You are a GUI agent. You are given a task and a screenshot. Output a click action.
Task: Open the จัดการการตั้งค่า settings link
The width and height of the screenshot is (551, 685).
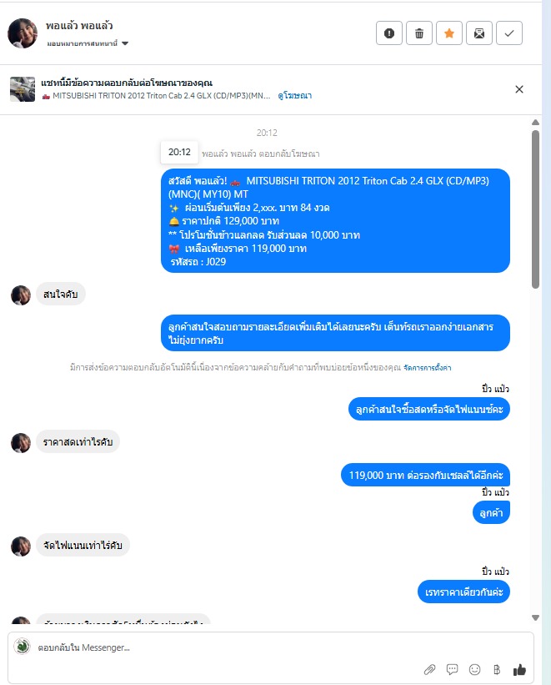(x=427, y=368)
